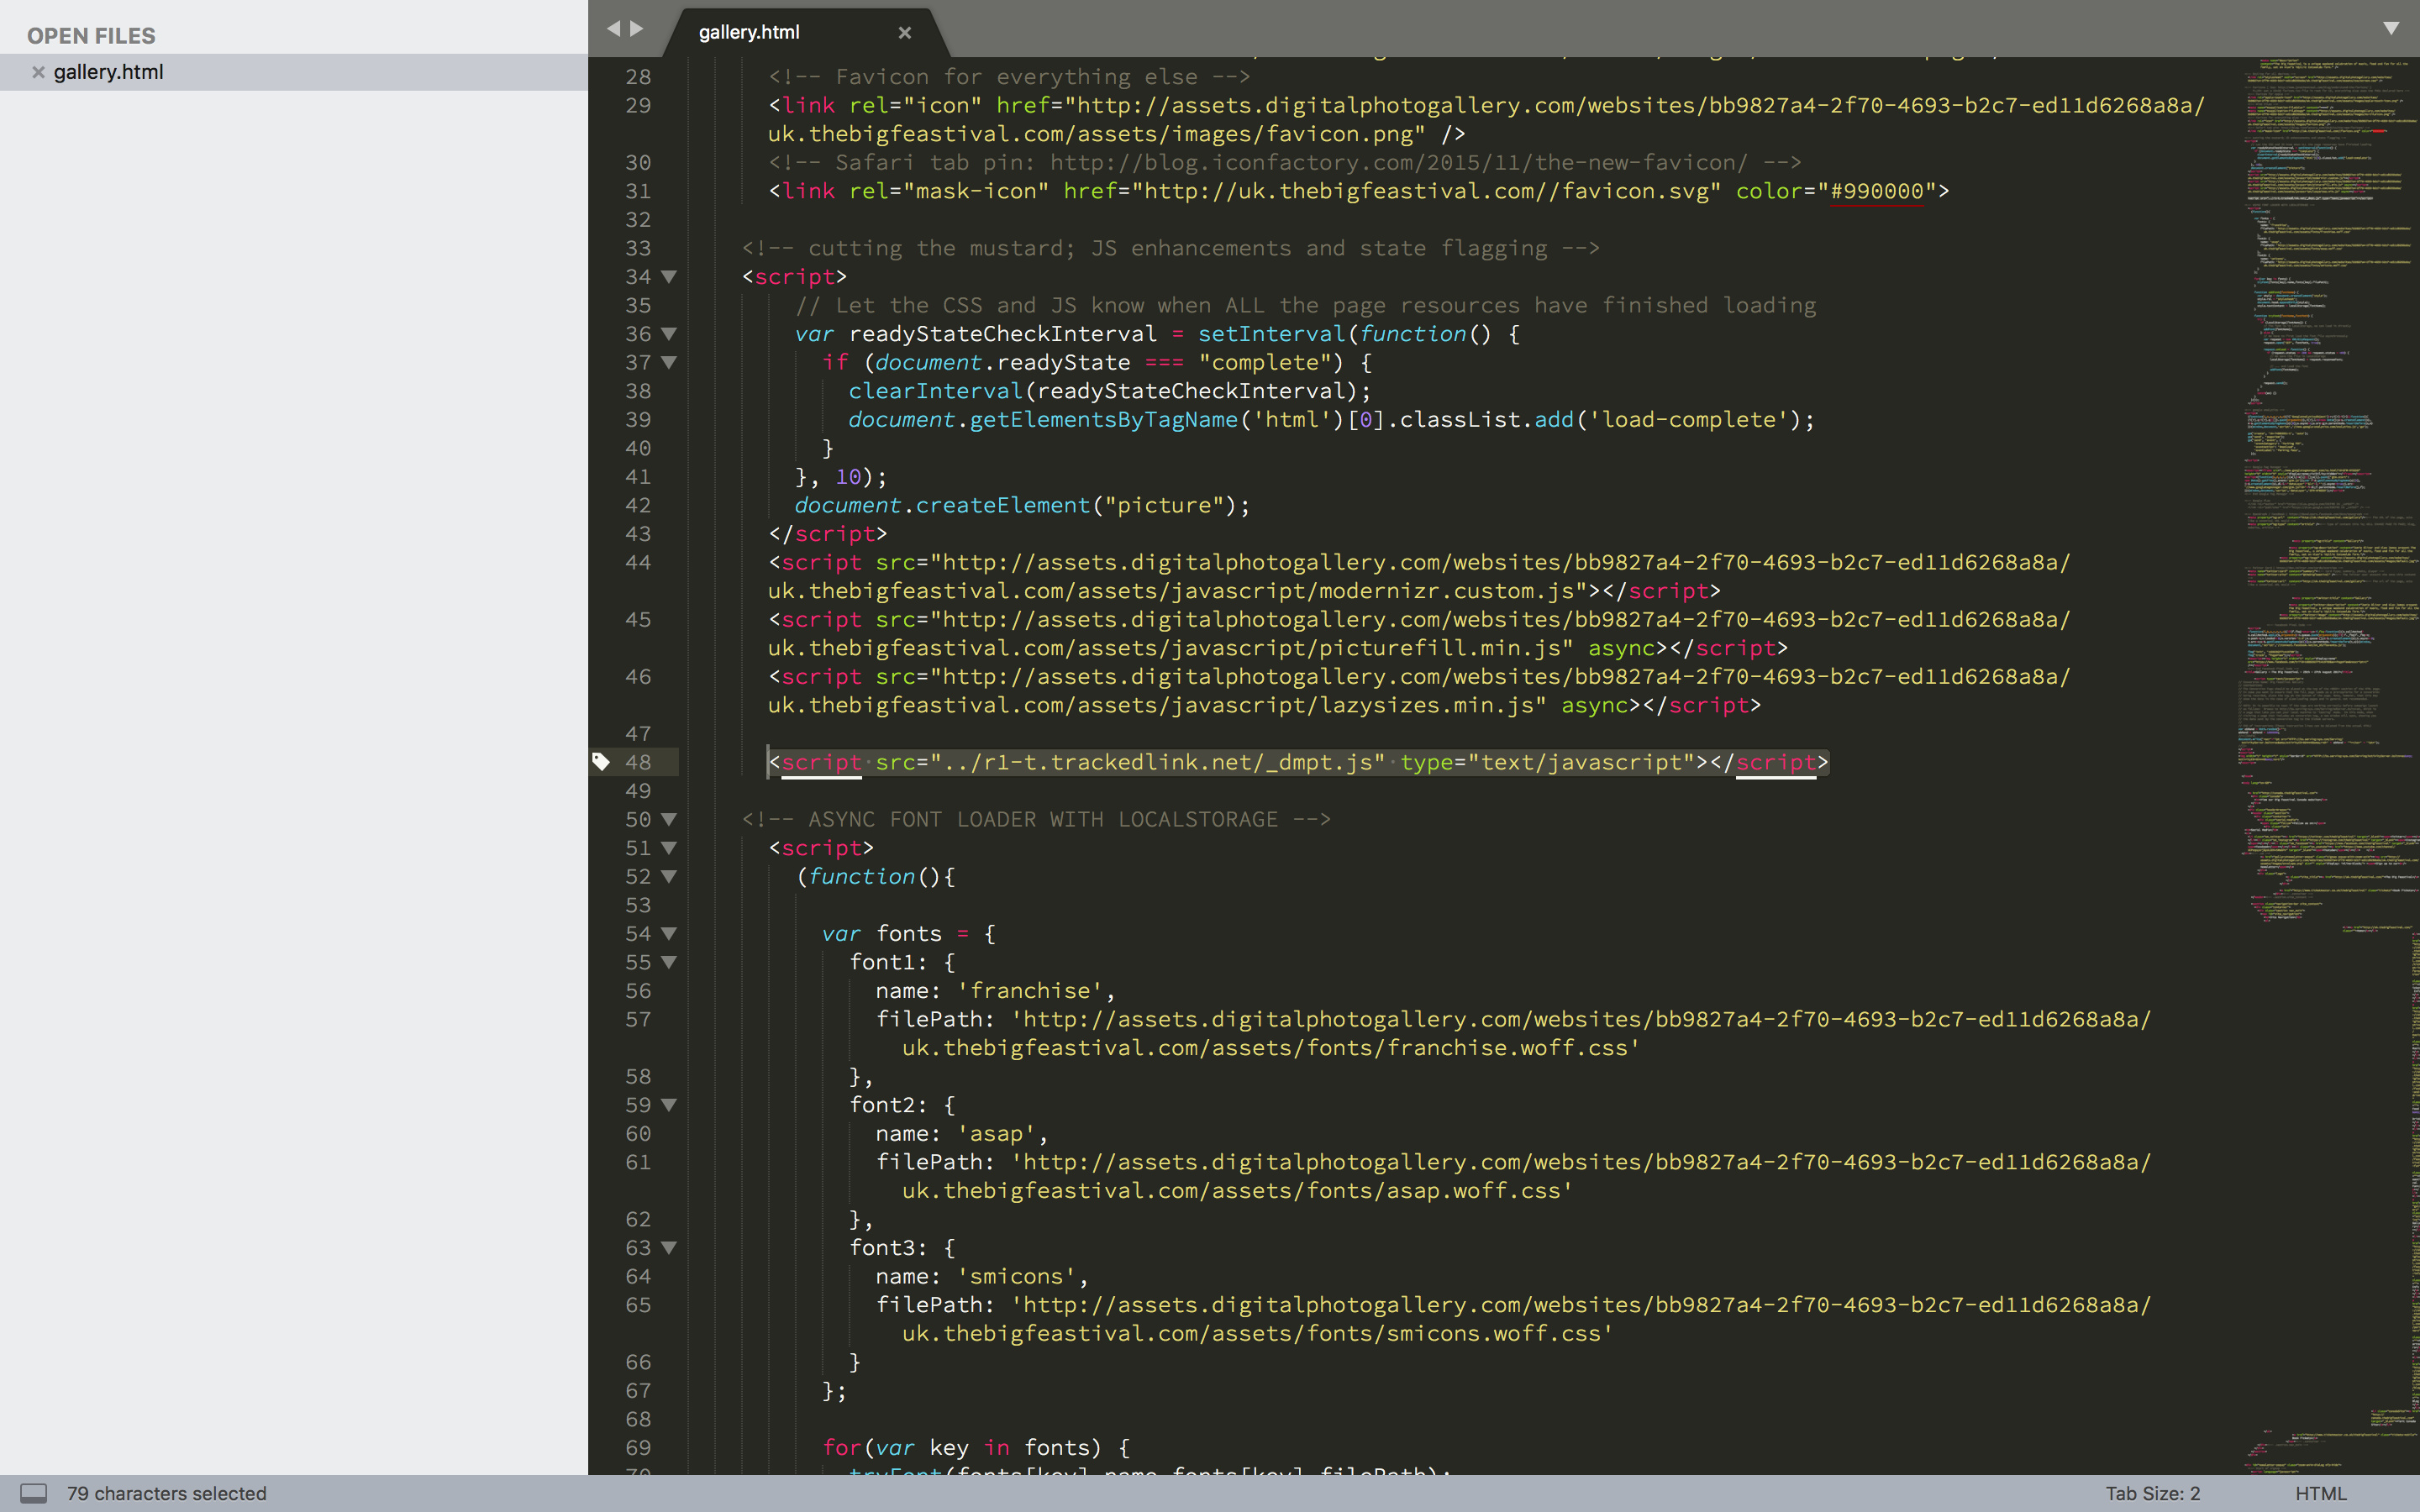Click line number 48 in the gutter
The height and width of the screenshot is (1512, 2420).
(x=638, y=762)
